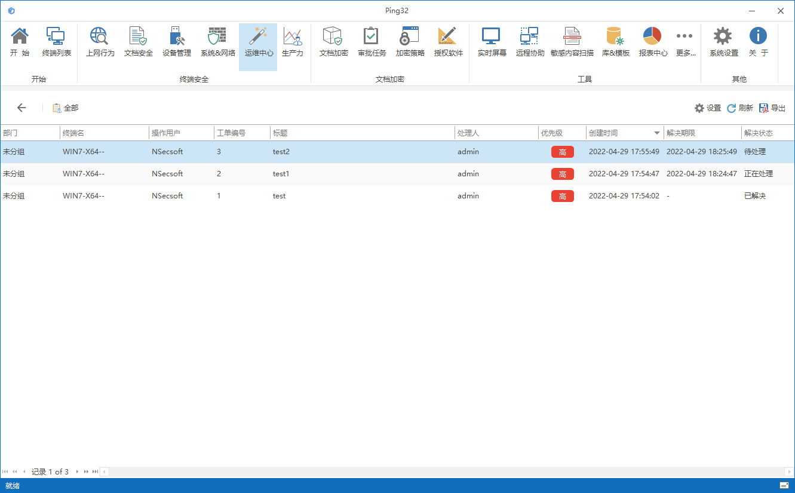Viewport: 795px width, 493px height.
Task: Open 授权软件 authorized software
Action: click(448, 42)
